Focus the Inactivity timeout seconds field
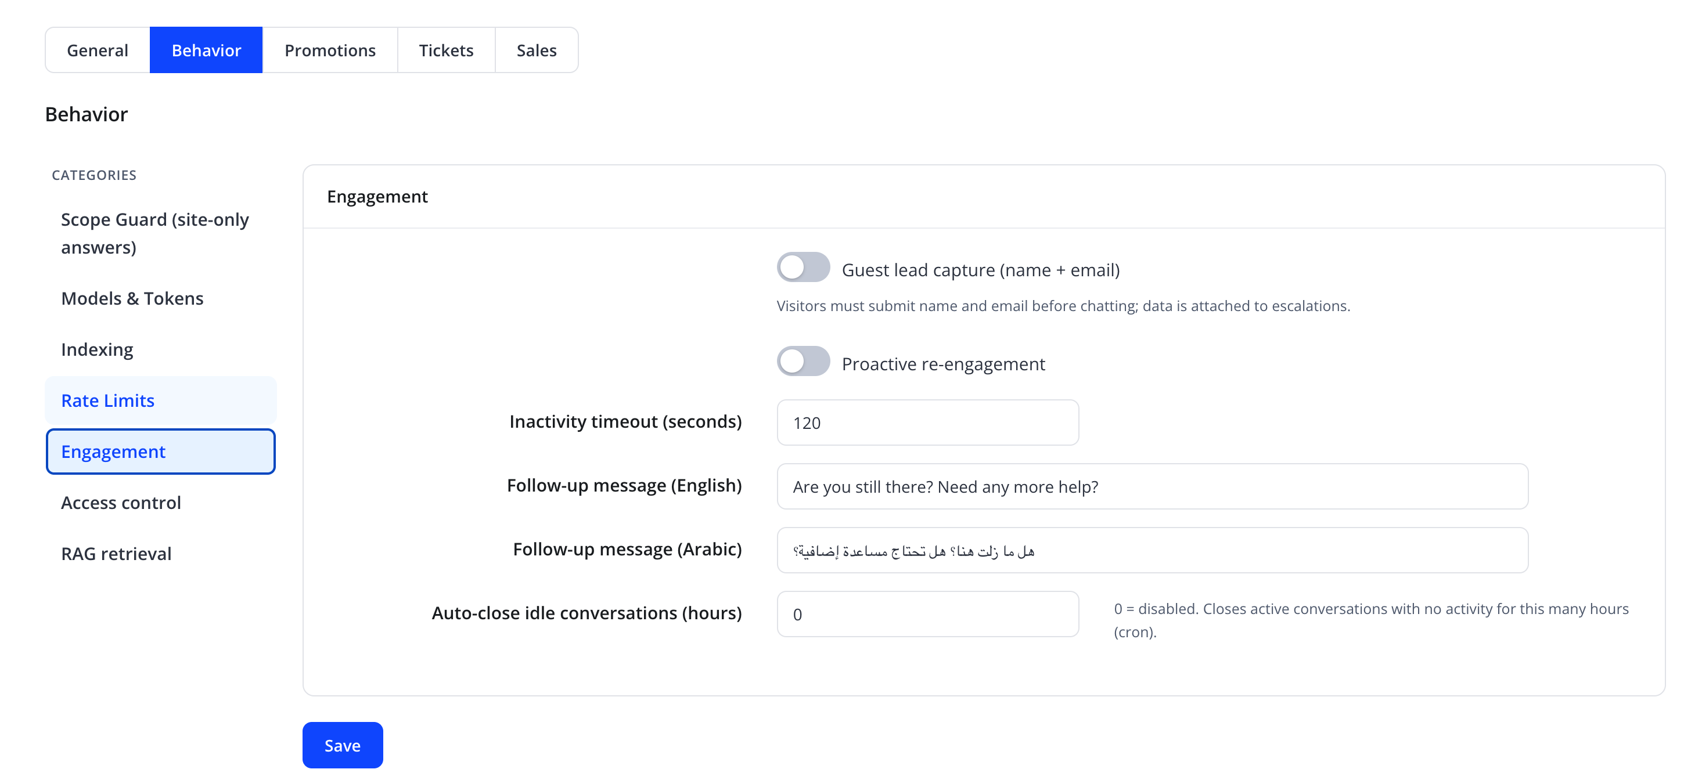Screen dimensions: 1684x780 pyautogui.click(x=927, y=423)
